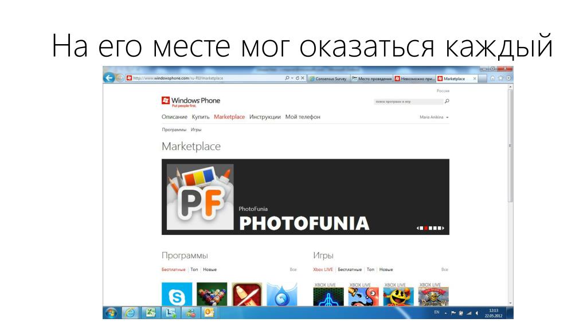Refresh the page using the reload icon
Screen dimensions: 587x330
(298, 78)
